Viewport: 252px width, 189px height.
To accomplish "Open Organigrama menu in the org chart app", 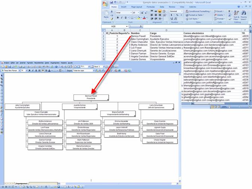I will tap(55, 63).
